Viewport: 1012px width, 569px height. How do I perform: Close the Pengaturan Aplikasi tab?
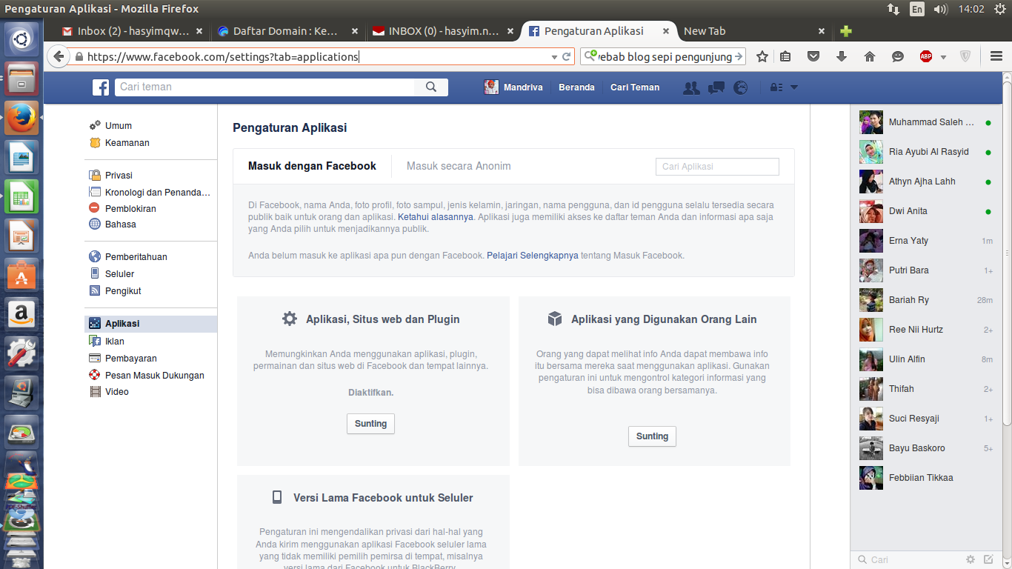click(x=666, y=31)
